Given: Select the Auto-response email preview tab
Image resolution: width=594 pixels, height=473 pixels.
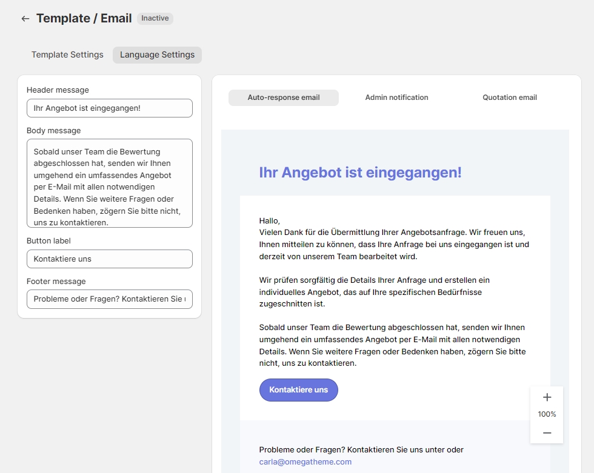Looking at the screenshot, I should [283, 98].
